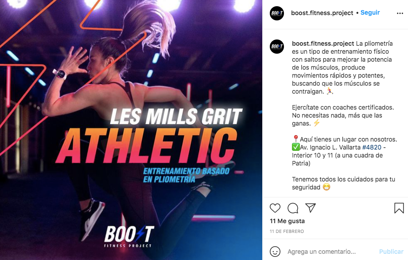This screenshot has height=260, width=408.
Task: Click the ATHLETIC headline on the photo
Action: (x=147, y=146)
